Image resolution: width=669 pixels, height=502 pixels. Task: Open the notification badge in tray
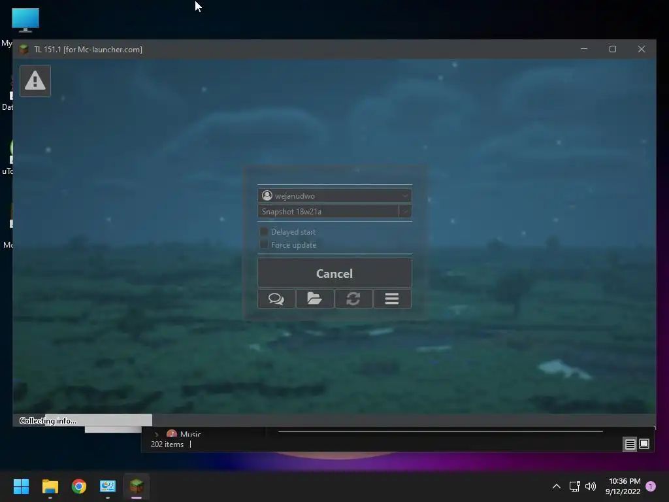pyautogui.click(x=651, y=486)
